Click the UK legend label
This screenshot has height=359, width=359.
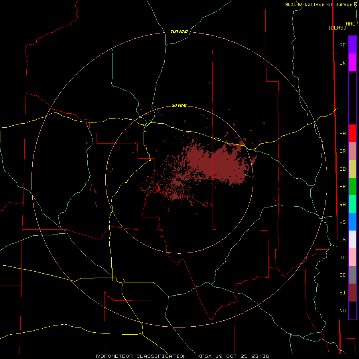point(342,63)
